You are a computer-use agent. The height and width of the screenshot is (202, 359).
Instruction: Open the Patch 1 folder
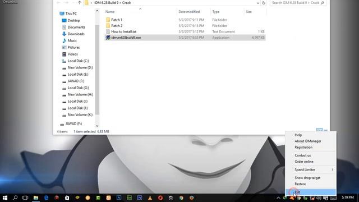tap(117, 20)
